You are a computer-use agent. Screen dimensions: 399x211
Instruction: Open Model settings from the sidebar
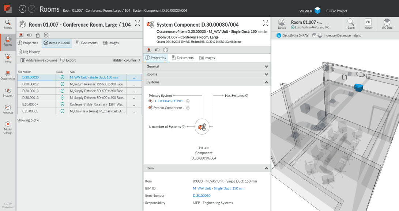click(x=8, y=127)
